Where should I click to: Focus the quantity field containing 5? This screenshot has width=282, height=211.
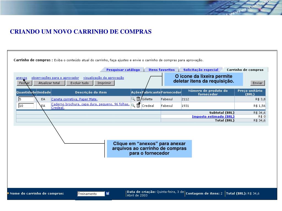point(26,99)
